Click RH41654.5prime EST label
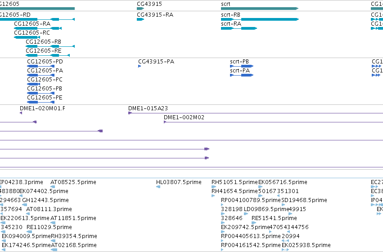383x252 pixels. (x=235, y=191)
